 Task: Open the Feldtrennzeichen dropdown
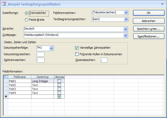(x=126, y=13)
